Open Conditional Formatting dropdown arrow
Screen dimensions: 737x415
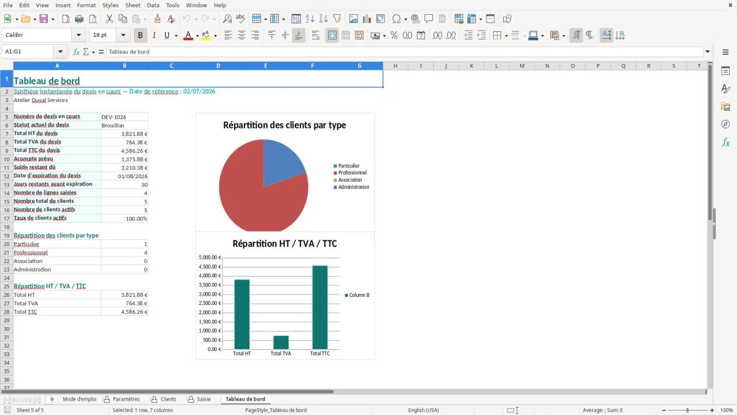[x=563, y=36]
